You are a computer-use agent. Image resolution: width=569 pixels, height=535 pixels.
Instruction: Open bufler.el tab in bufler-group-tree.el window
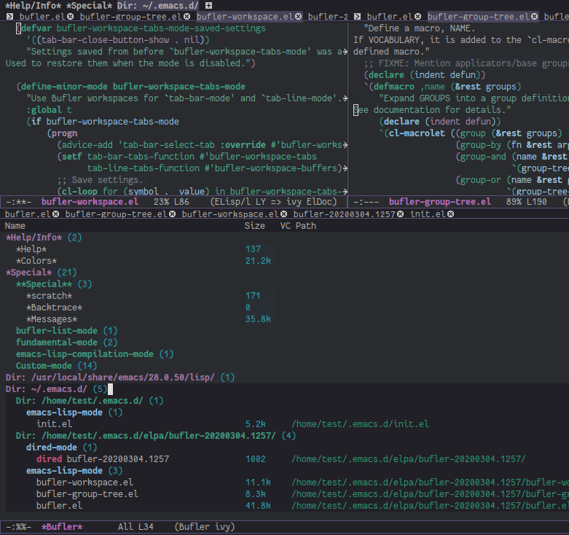(390, 17)
